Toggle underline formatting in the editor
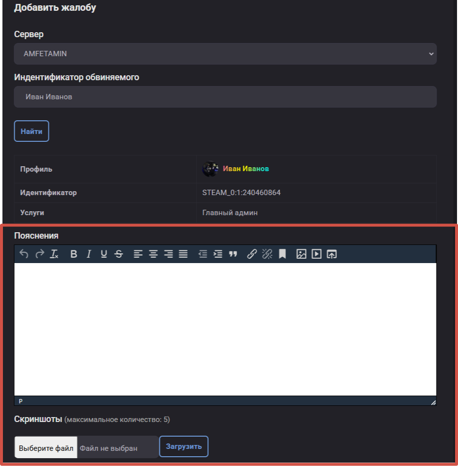 [104, 254]
